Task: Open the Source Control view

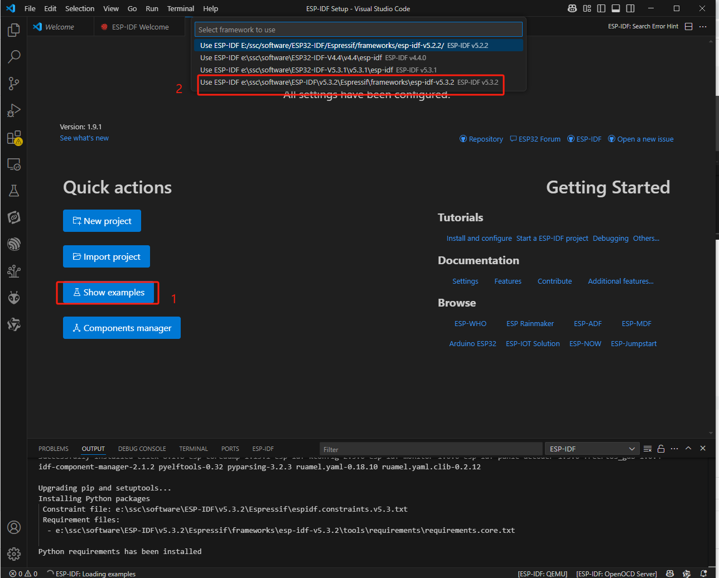Action: [14, 84]
